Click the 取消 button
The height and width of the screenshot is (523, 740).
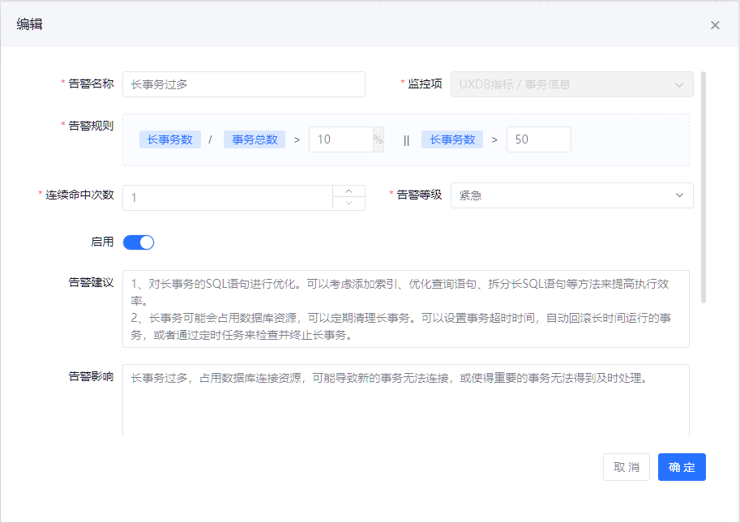coord(626,467)
